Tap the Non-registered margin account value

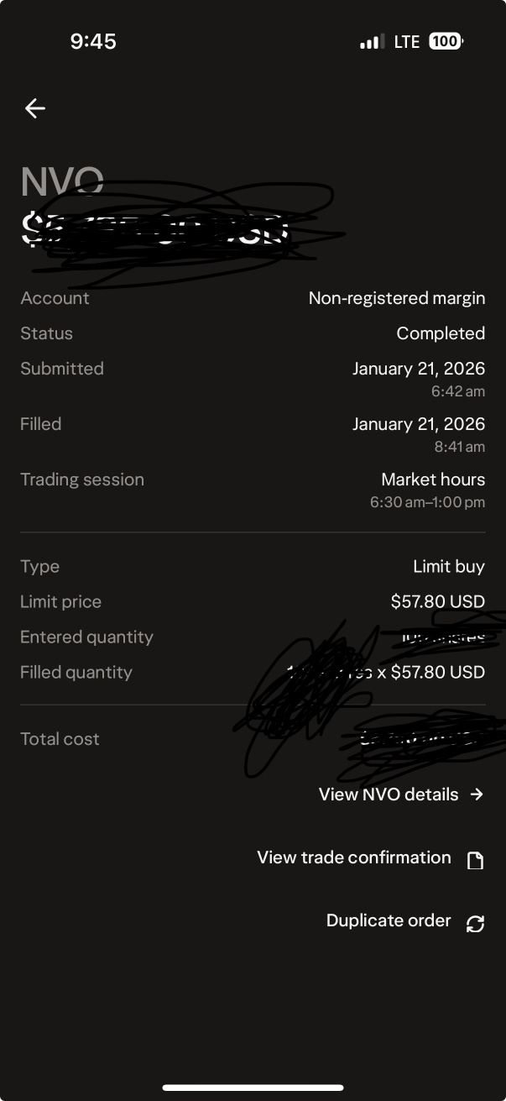click(397, 298)
